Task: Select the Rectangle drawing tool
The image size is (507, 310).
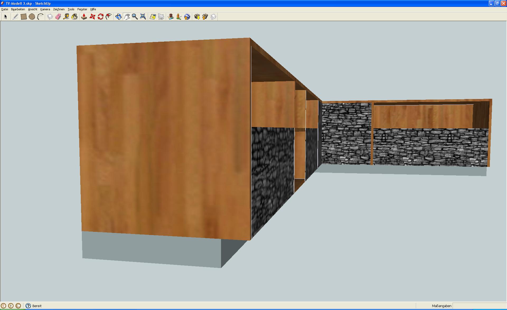Action: tap(24, 17)
